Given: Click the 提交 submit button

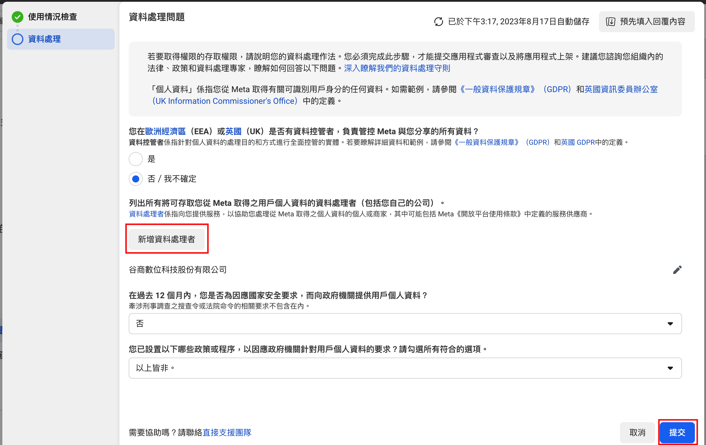Looking at the screenshot, I should (x=677, y=432).
